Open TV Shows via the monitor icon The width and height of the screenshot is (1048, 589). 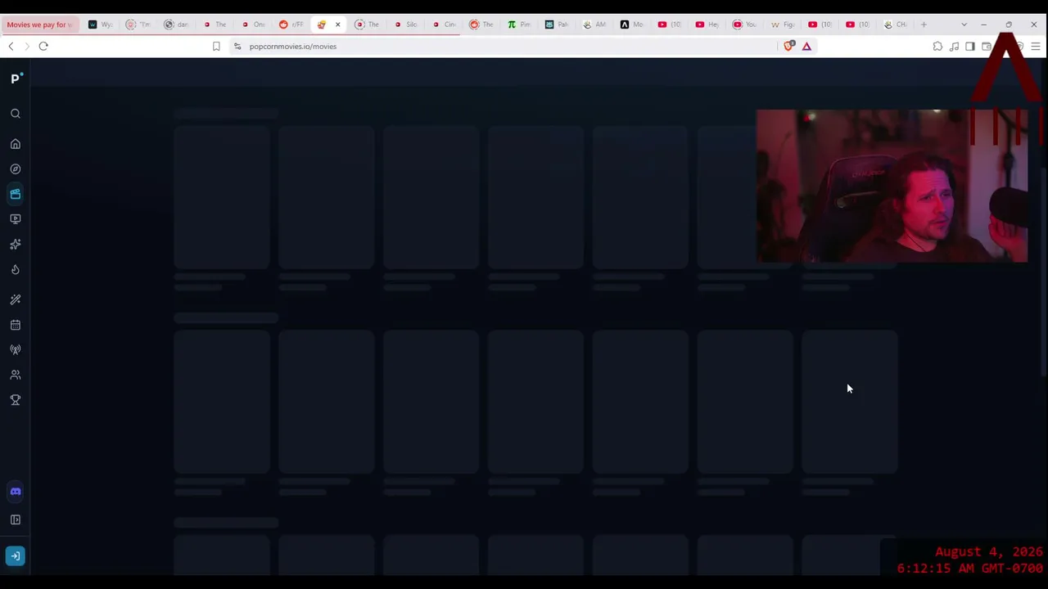[x=16, y=218]
